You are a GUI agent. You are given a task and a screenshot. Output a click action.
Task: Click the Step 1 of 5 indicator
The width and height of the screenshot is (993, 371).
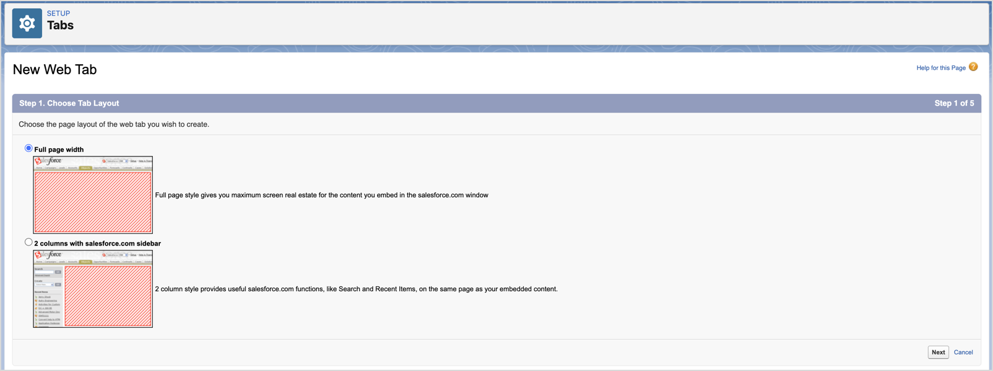click(954, 103)
